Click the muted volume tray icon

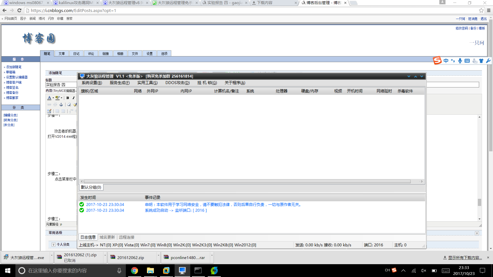pos(424,271)
